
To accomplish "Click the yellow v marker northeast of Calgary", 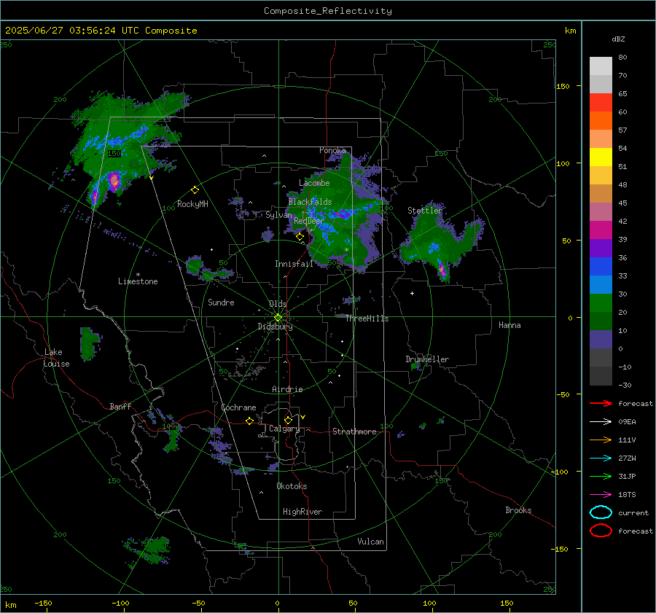I will [x=303, y=417].
